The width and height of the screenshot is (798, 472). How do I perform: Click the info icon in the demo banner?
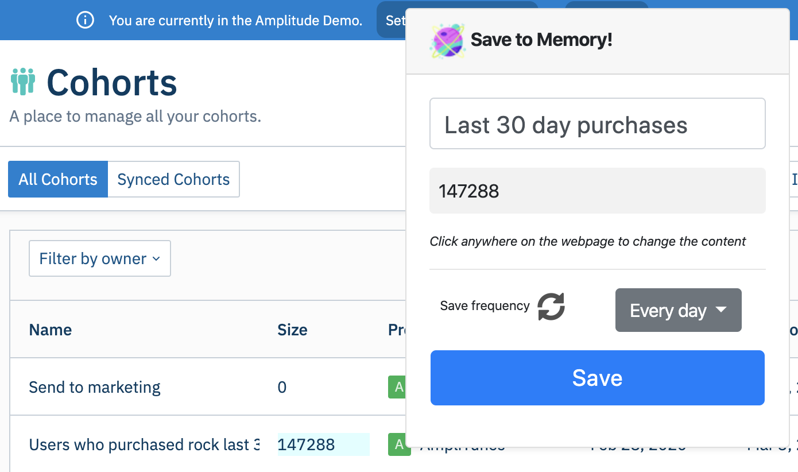tap(85, 21)
